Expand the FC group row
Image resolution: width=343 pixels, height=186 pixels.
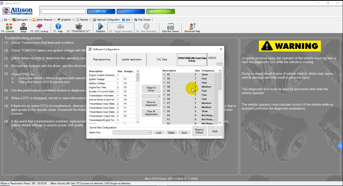164,83
